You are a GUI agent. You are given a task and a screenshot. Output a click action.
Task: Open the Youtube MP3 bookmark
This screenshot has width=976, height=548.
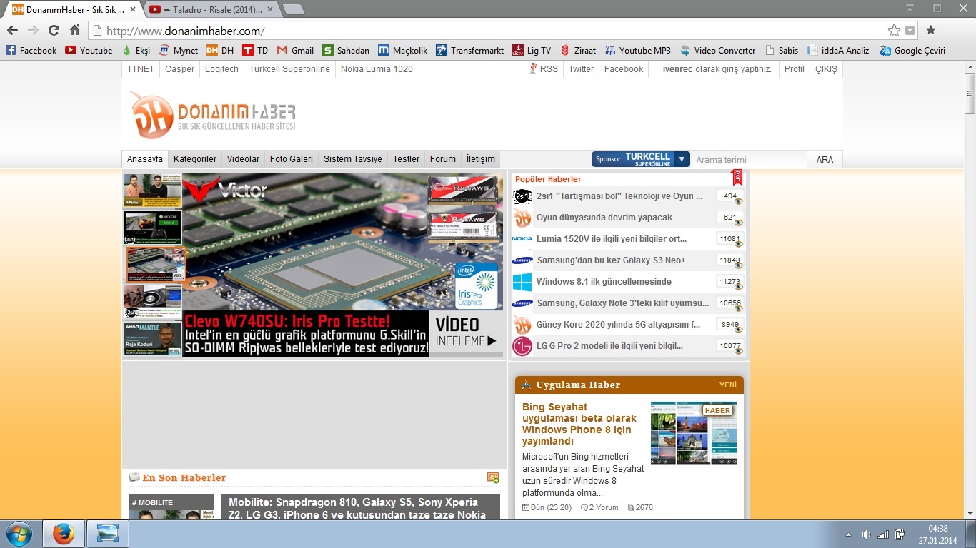click(637, 51)
